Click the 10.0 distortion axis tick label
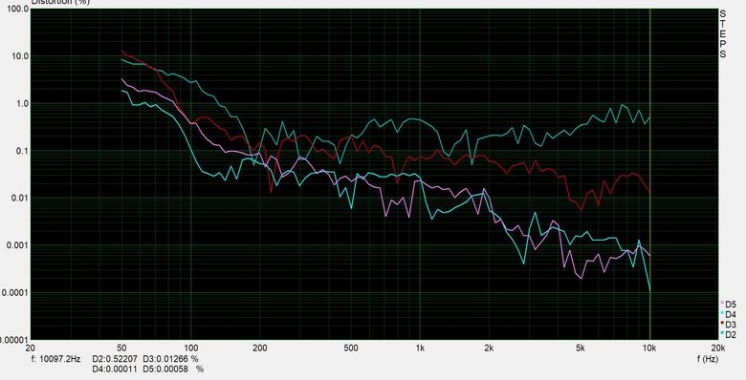This screenshot has height=380, width=746. click(20, 56)
